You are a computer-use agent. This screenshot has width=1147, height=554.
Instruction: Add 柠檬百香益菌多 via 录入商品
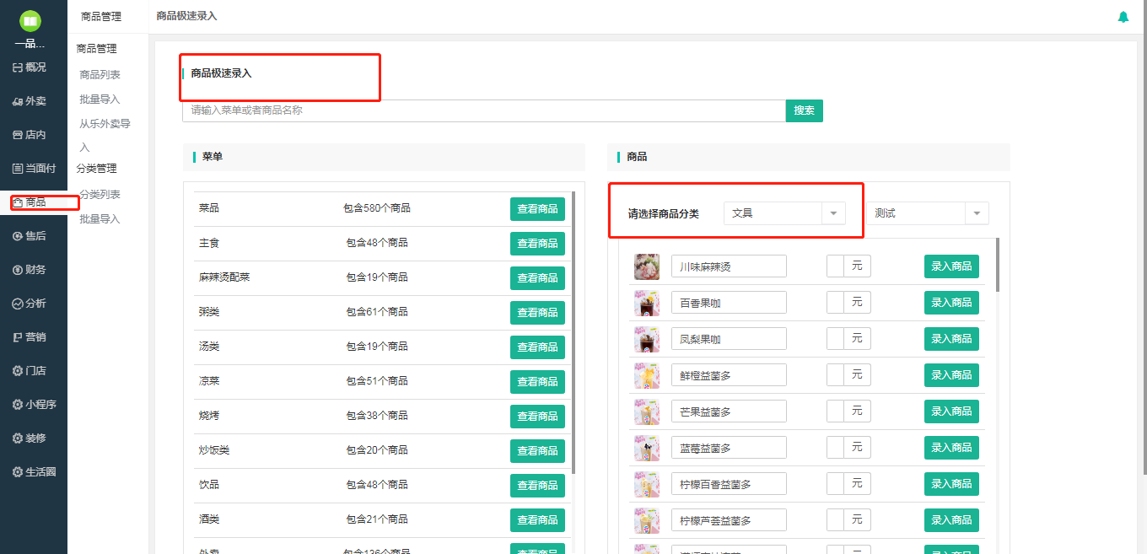pyautogui.click(x=951, y=484)
